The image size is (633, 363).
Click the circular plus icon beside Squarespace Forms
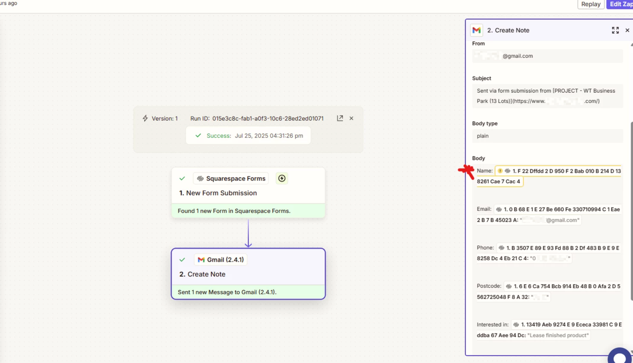coord(282,178)
